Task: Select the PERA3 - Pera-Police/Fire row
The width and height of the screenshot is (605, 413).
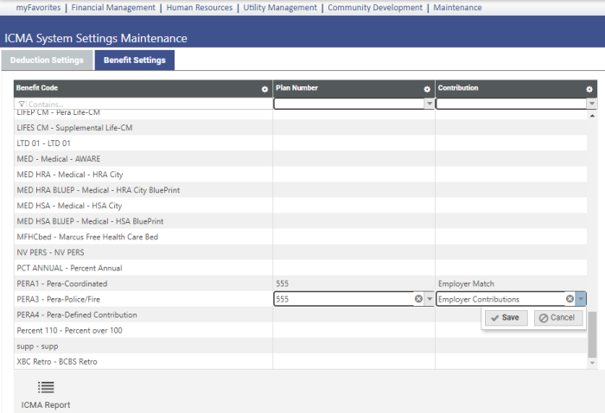Action: [x=300, y=299]
